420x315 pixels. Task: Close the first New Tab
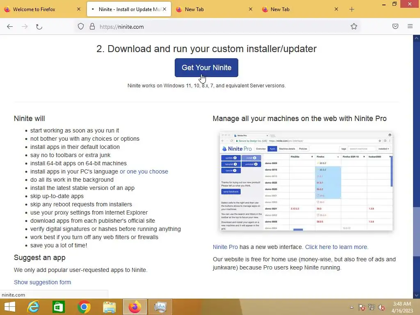point(251,9)
